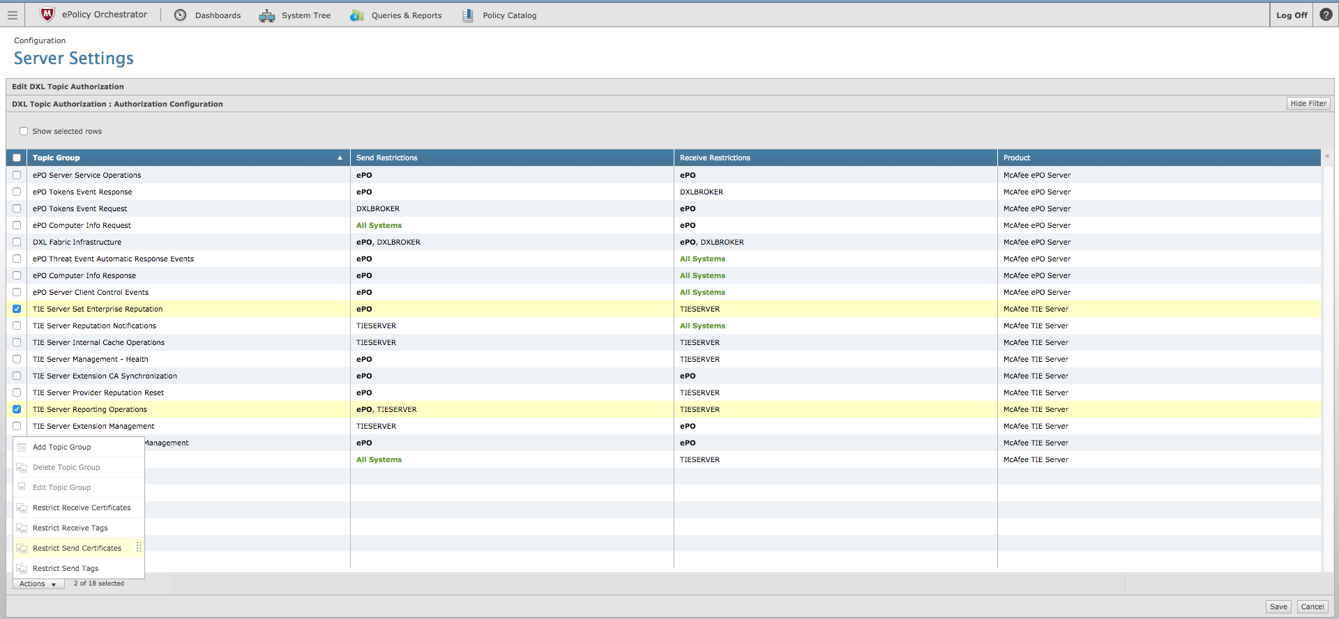Sort by Topic Group column arrow

click(340, 158)
